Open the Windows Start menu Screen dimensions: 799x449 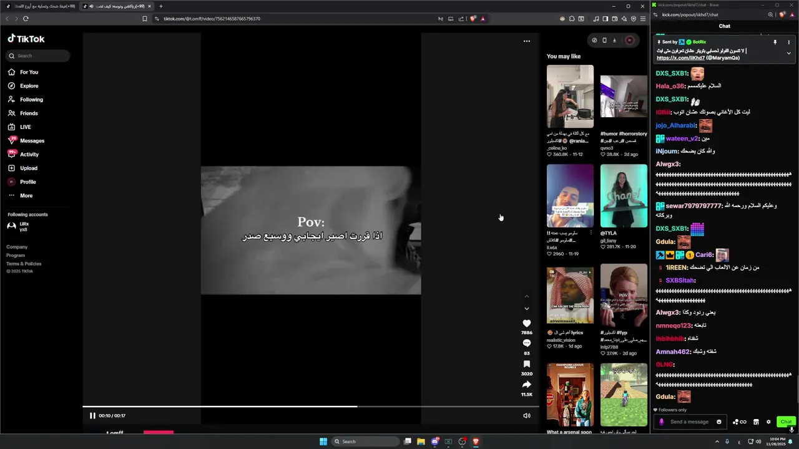click(x=323, y=442)
